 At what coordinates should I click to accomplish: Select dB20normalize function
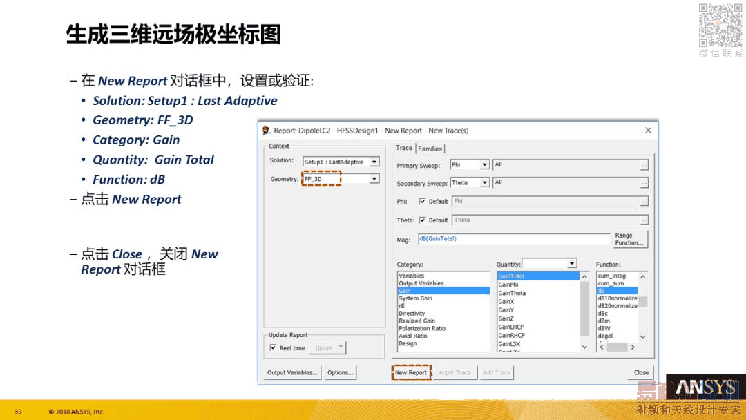(617, 306)
